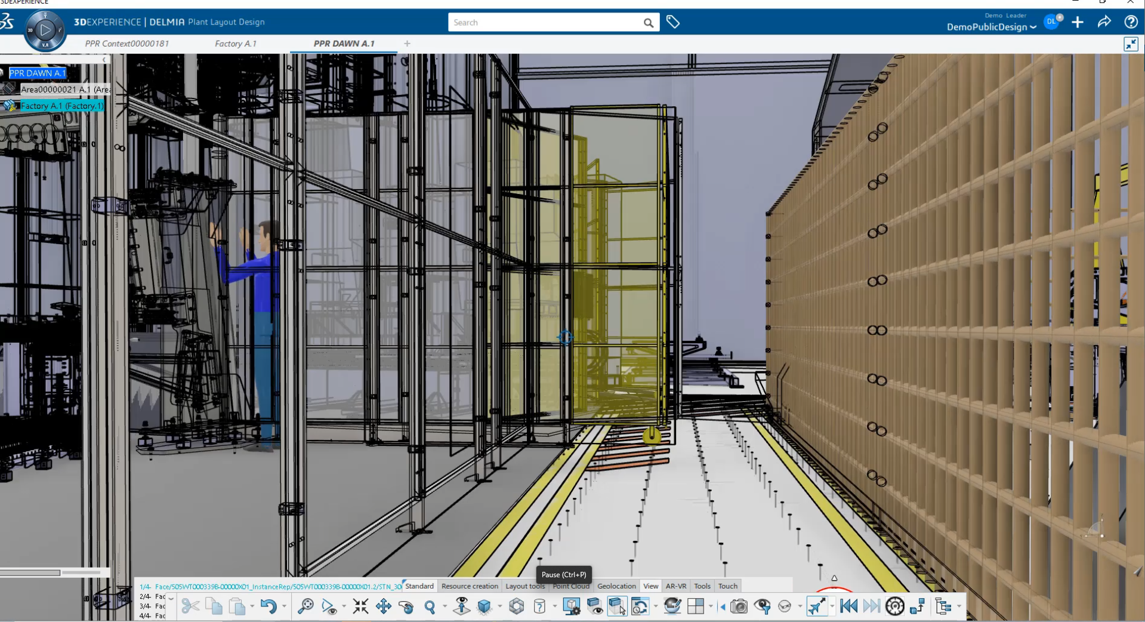This screenshot has height=622, width=1145.
Task: Collapse the model tree panel chevron
Action: [104, 59]
